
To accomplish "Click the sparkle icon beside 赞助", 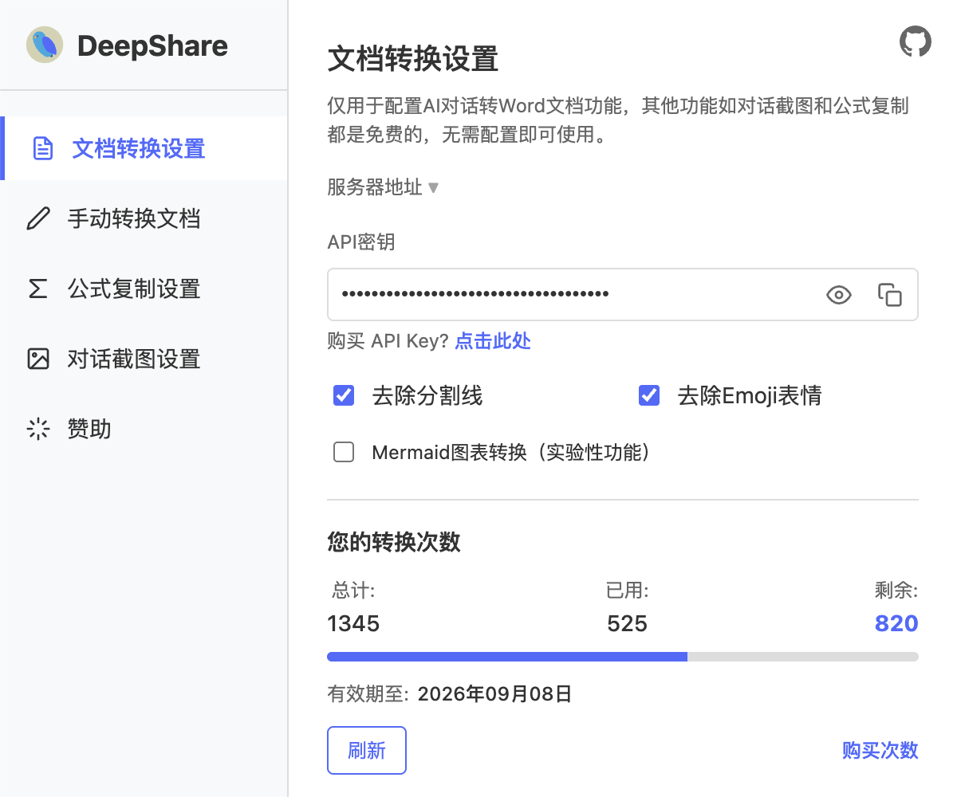I will (38, 430).
